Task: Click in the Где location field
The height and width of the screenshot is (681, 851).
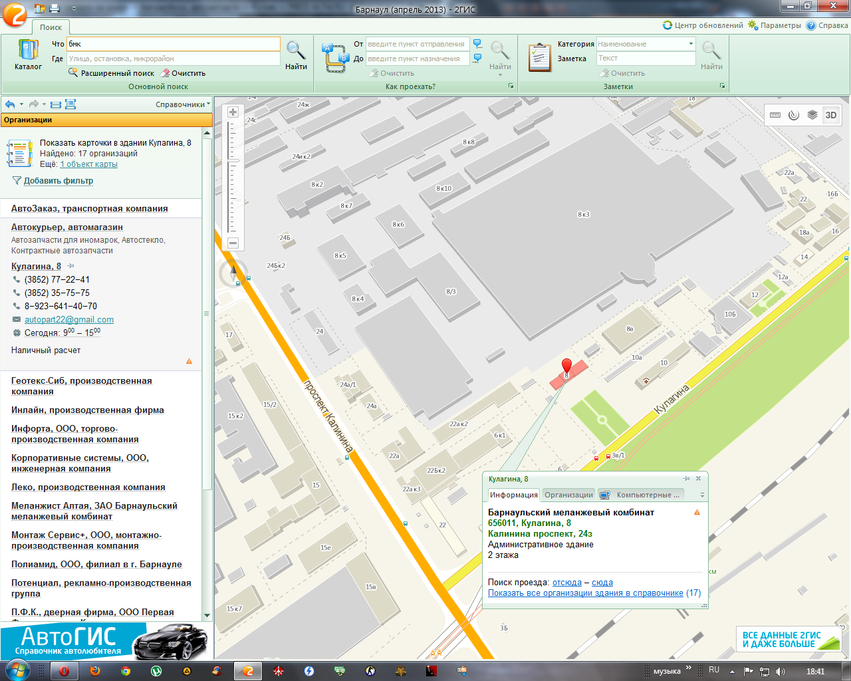Action: (x=174, y=59)
